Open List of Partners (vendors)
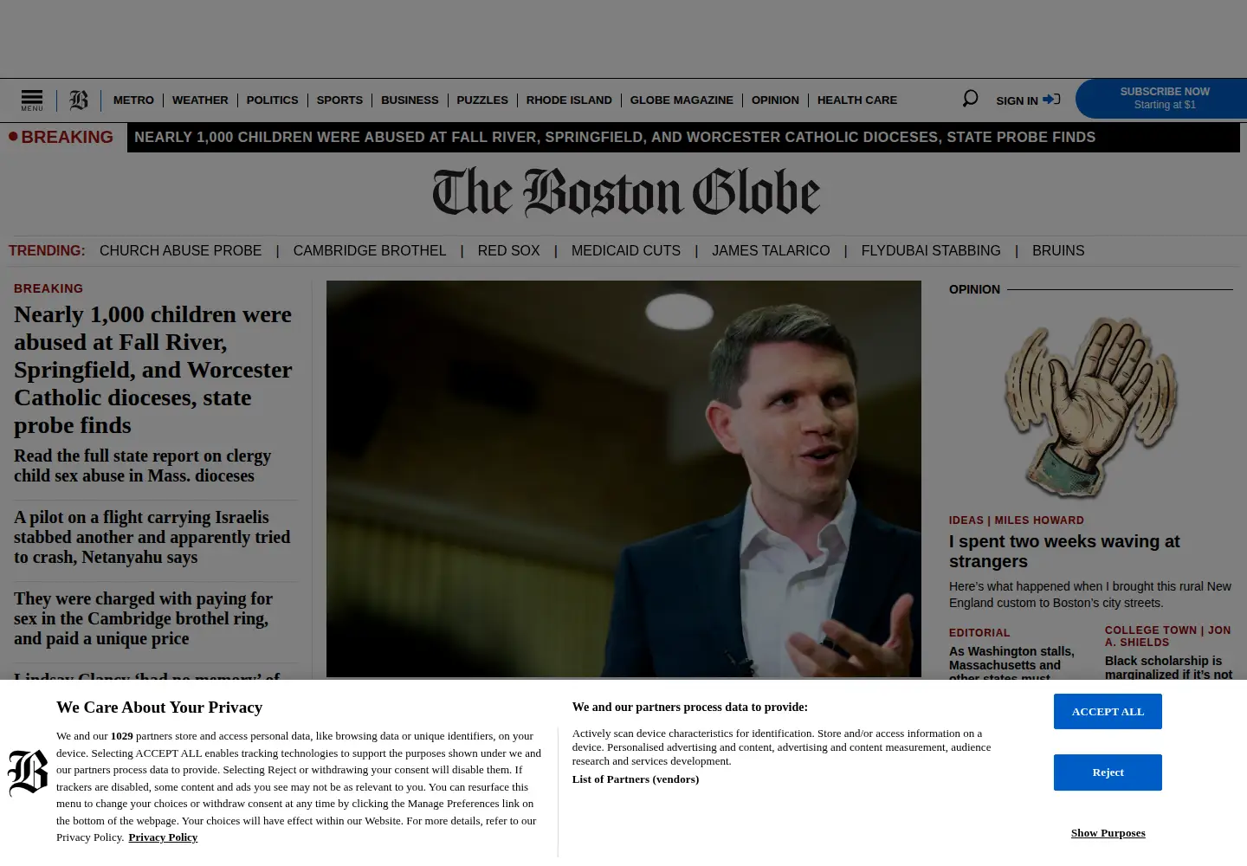 coord(636,779)
